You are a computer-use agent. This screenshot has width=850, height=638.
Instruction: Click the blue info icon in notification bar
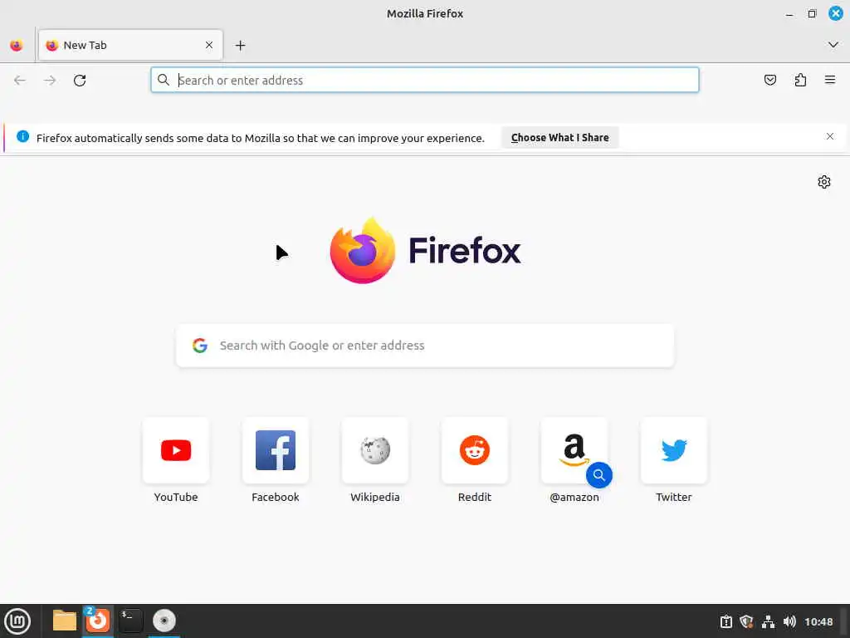click(x=22, y=137)
